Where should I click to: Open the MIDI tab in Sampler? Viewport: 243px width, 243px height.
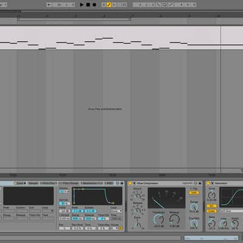coord(109,183)
